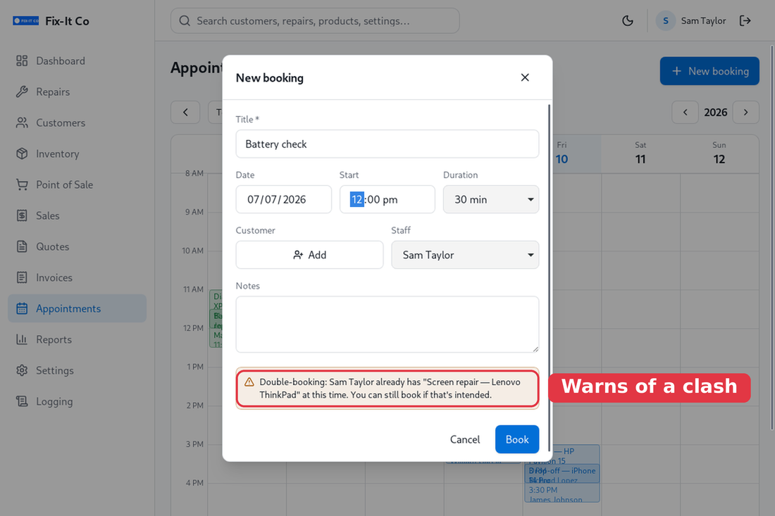Add a customer to booking
The height and width of the screenshot is (516, 775).
coord(309,255)
